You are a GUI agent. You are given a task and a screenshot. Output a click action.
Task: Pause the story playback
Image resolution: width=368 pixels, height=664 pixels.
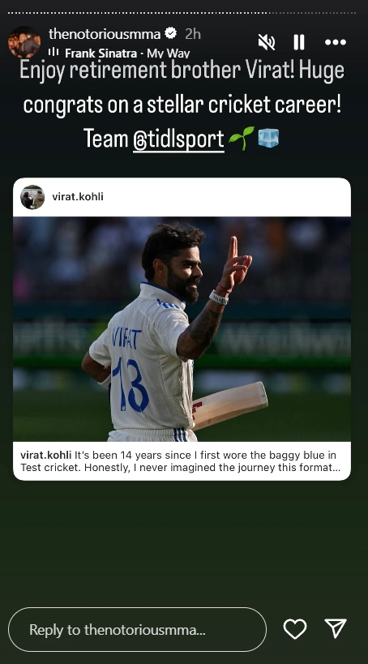point(299,42)
